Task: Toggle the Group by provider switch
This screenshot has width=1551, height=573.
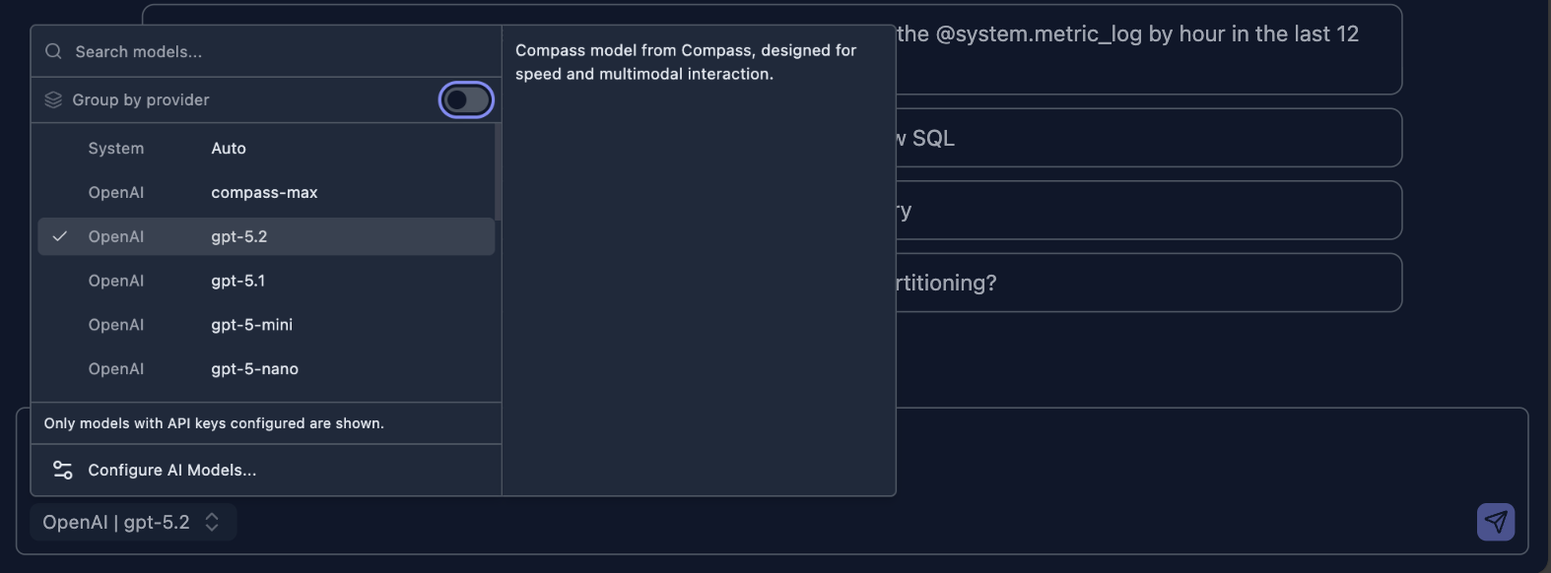Action: (x=465, y=99)
